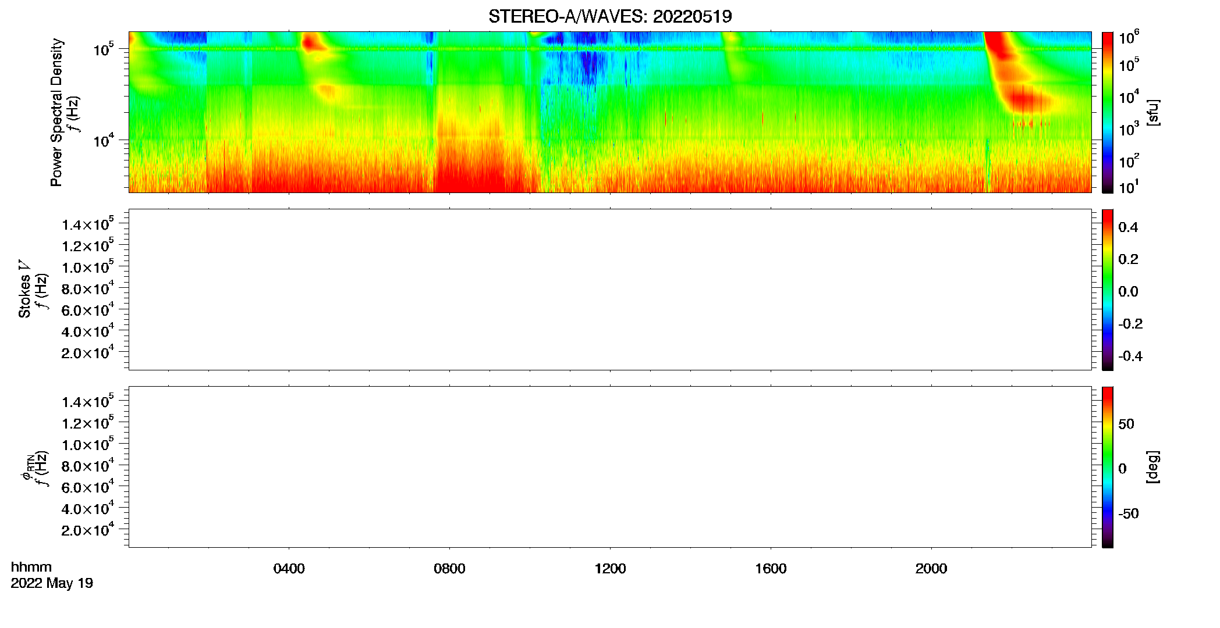Image resolution: width=1220 pixels, height=628 pixels.
Task: Click the 2000 time tick label
Action: click(x=931, y=569)
